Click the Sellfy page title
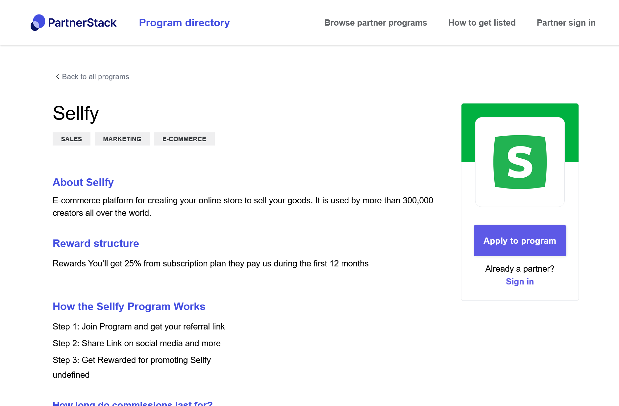The image size is (619, 406). [x=76, y=113]
